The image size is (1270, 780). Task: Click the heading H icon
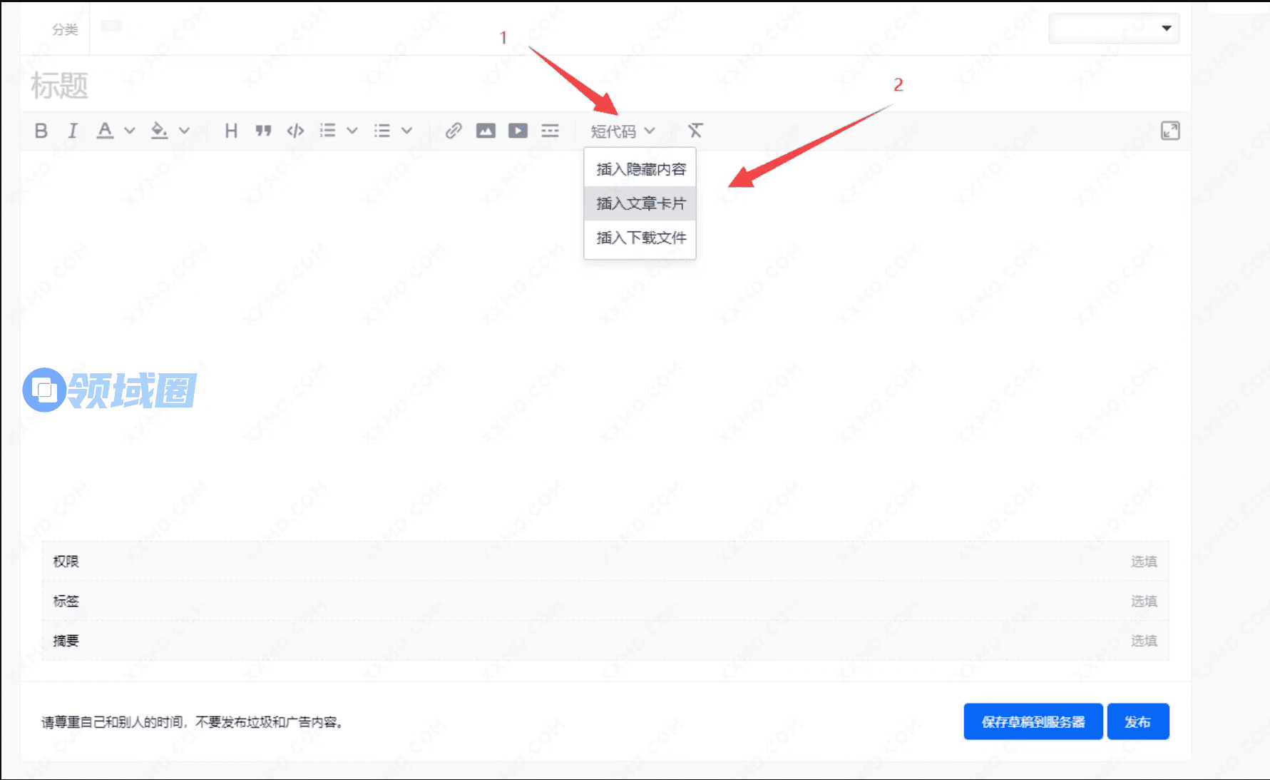point(230,131)
